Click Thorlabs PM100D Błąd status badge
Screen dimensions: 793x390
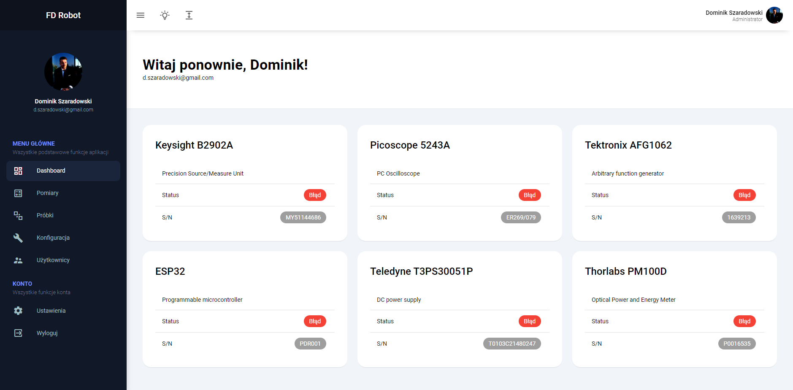click(744, 321)
